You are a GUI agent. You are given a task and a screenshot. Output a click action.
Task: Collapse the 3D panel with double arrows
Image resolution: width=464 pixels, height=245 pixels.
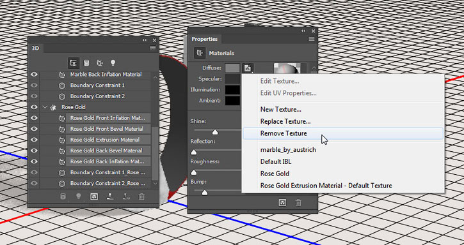145,40
